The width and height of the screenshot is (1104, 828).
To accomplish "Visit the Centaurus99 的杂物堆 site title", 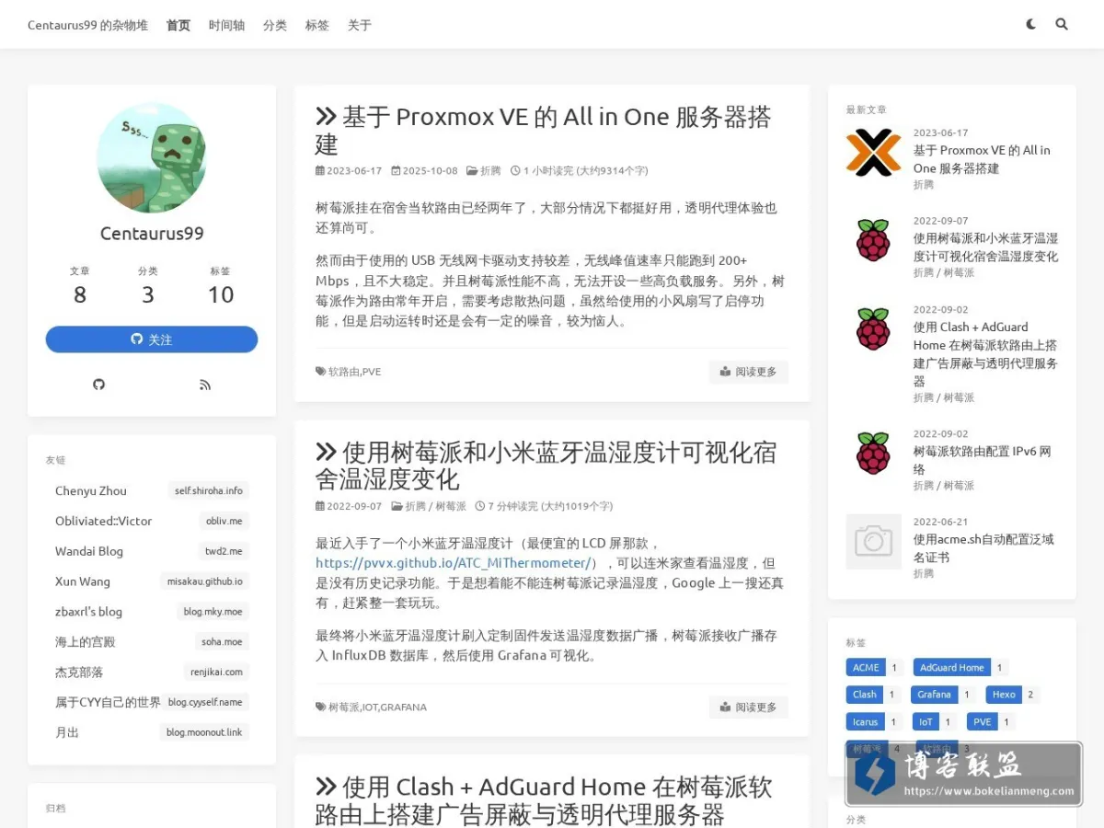I will [87, 25].
